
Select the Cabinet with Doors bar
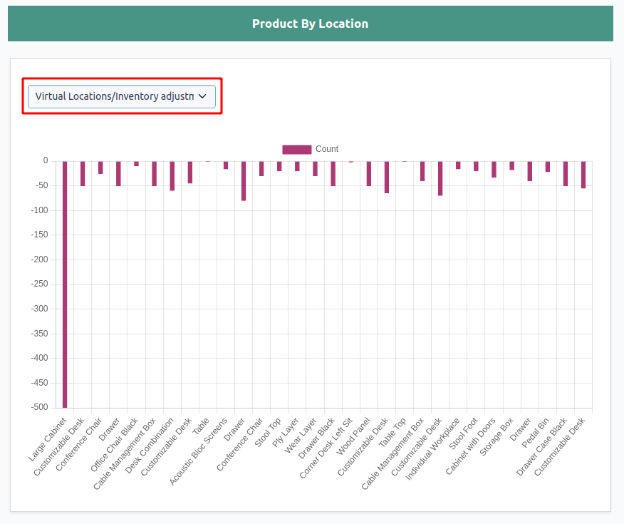point(494,169)
